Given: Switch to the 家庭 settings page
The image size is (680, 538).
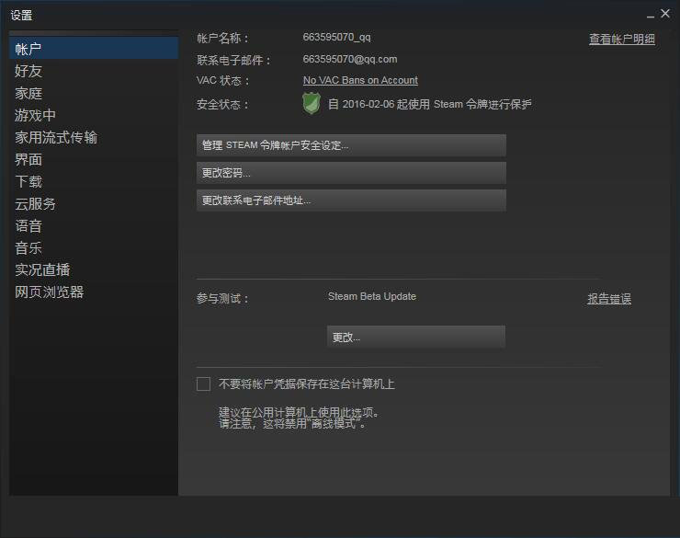Looking at the screenshot, I should coord(94,93).
